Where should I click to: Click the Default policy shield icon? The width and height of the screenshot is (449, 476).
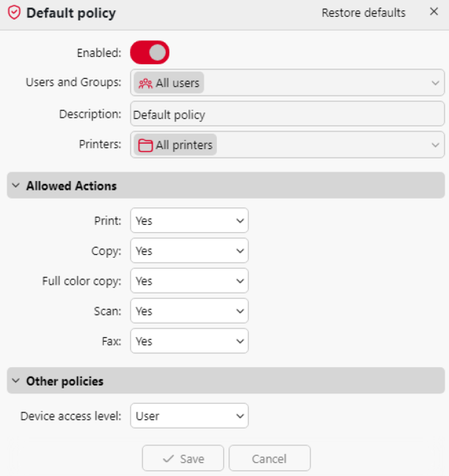[14, 13]
